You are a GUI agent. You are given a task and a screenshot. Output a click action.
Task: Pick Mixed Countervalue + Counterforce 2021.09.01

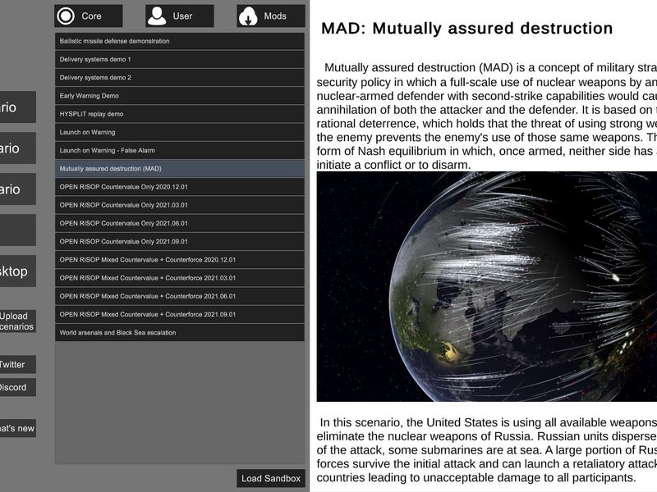pos(180,314)
